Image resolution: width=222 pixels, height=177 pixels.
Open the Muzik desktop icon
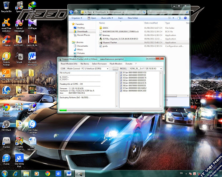[x=19, y=58]
